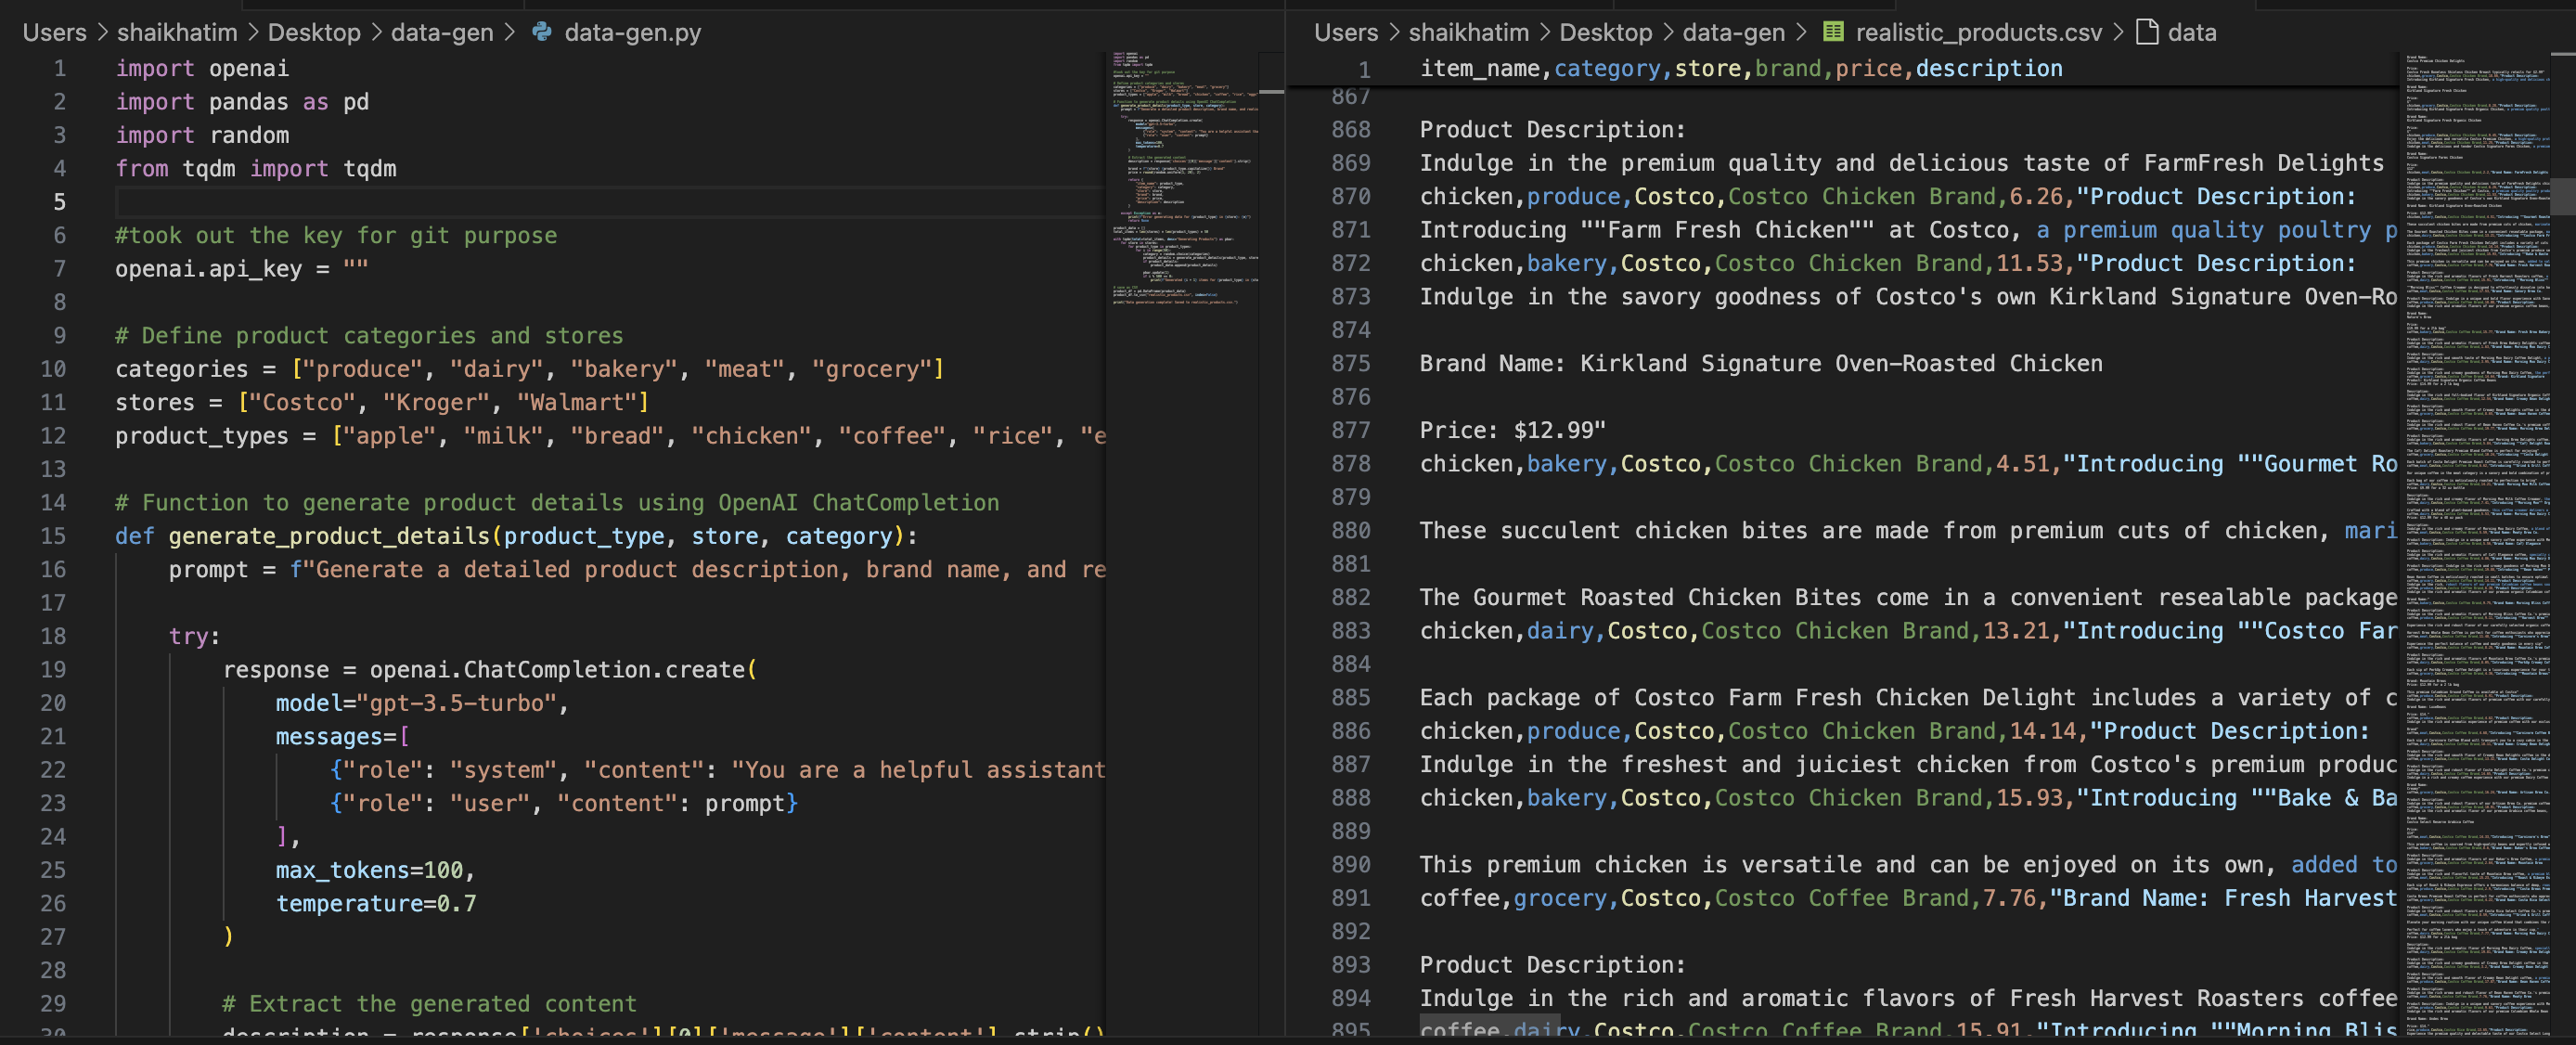Click line number 891 in the CSV gutter
This screenshot has height=1045, width=2576.
(1350, 898)
